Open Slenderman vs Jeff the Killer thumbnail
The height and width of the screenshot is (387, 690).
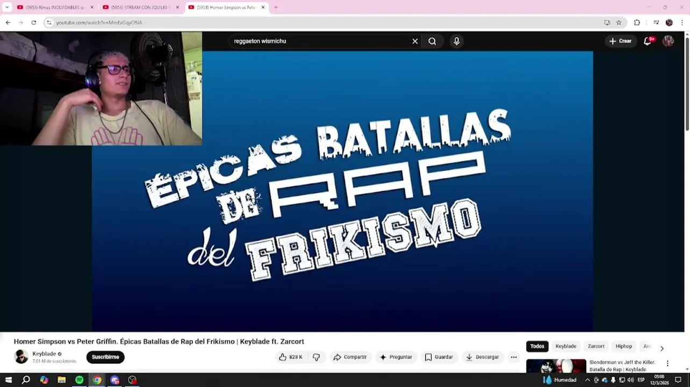coord(556,366)
